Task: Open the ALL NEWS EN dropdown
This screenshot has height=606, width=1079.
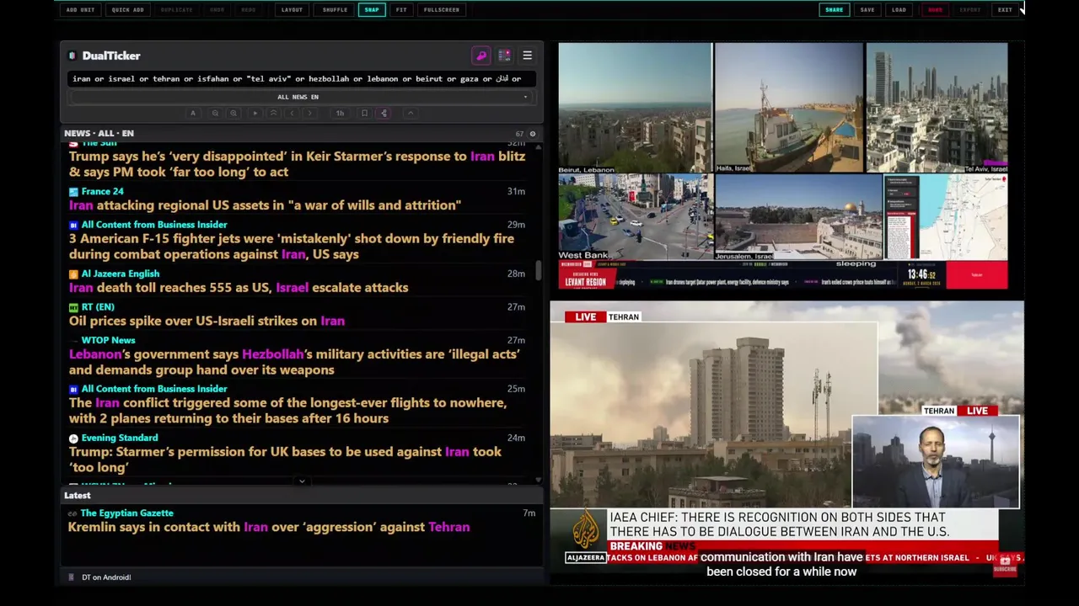Action: click(301, 97)
